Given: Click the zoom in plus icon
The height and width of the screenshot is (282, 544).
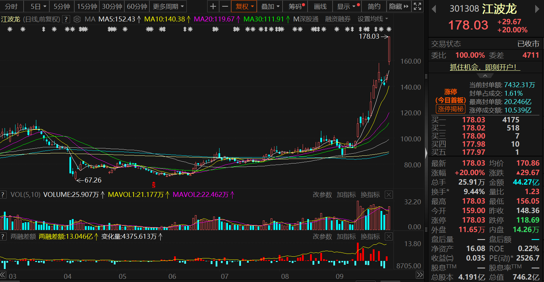Looking at the screenshot, I should tap(213, 6).
